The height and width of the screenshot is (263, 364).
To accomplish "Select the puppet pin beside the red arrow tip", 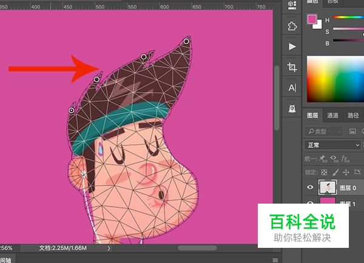I will pos(96,79).
